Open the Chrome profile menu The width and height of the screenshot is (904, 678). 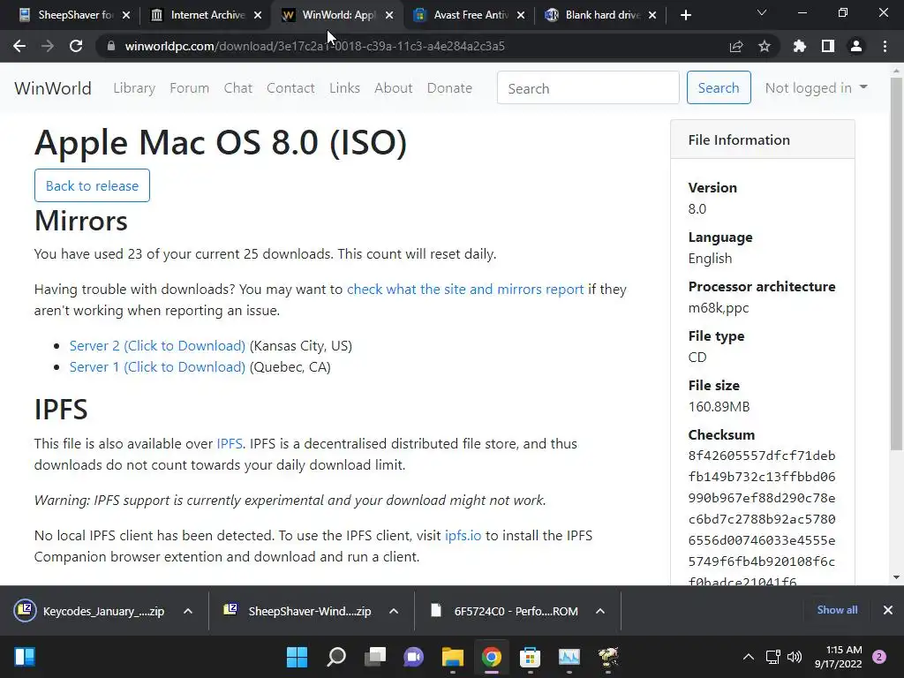pos(856,46)
